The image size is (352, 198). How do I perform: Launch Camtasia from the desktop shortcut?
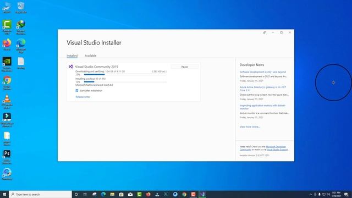(7, 27)
